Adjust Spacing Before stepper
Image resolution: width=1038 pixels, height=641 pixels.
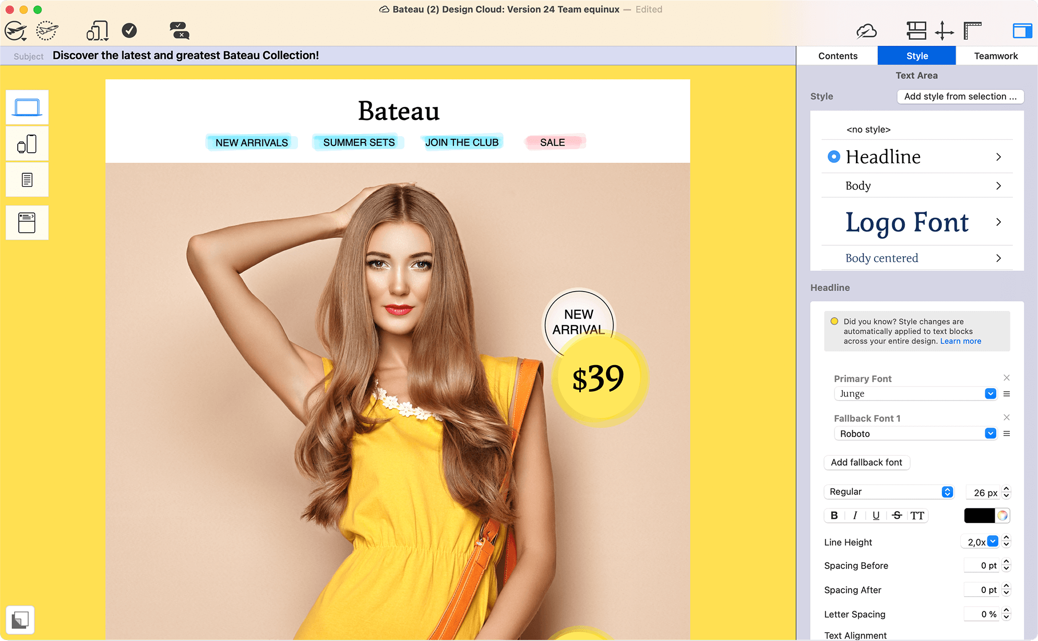coord(1007,565)
